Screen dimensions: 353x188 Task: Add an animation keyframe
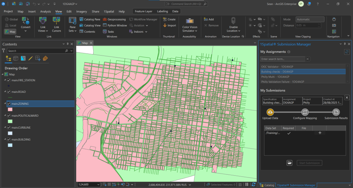pos(209,19)
